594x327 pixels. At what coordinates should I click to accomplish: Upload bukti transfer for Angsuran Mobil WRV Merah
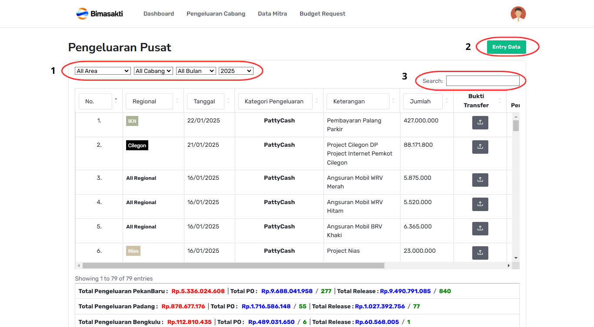click(x=480, y=180)
